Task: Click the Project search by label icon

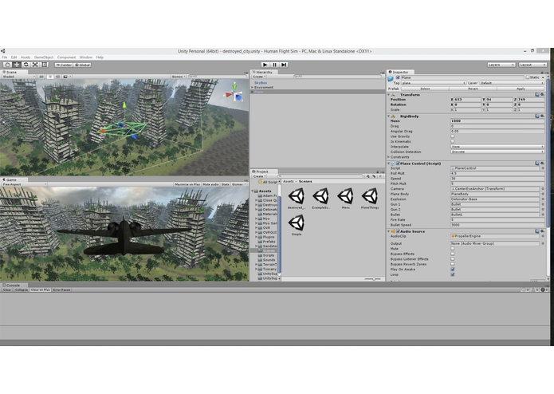Action: (374, 176)
